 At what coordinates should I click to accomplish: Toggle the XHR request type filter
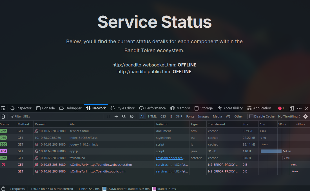coord(179,116)
